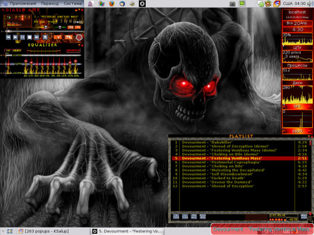
Task: Adjust the volume slider in Diablo Amp
Action: tap(41, 27)
